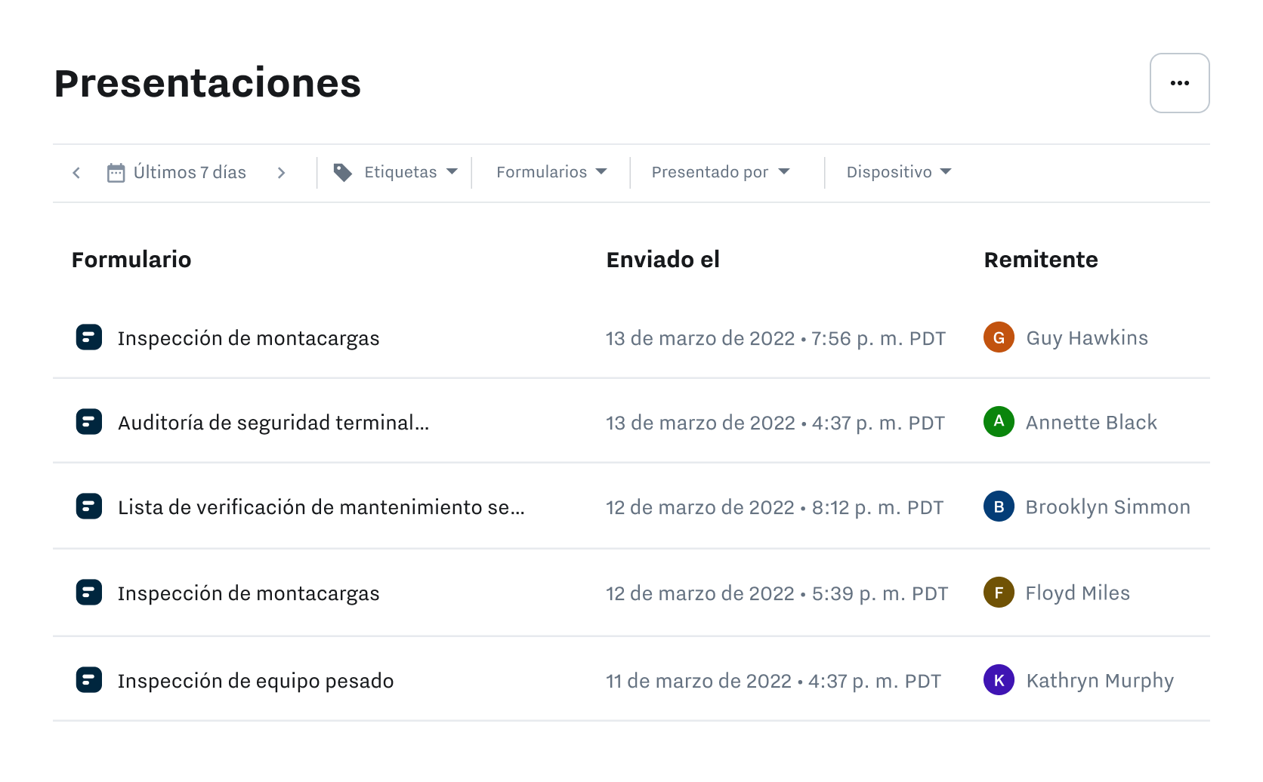This screenshot has height=782, width=1263.
Task: Go to the next seven days
Action: (282, 172)
